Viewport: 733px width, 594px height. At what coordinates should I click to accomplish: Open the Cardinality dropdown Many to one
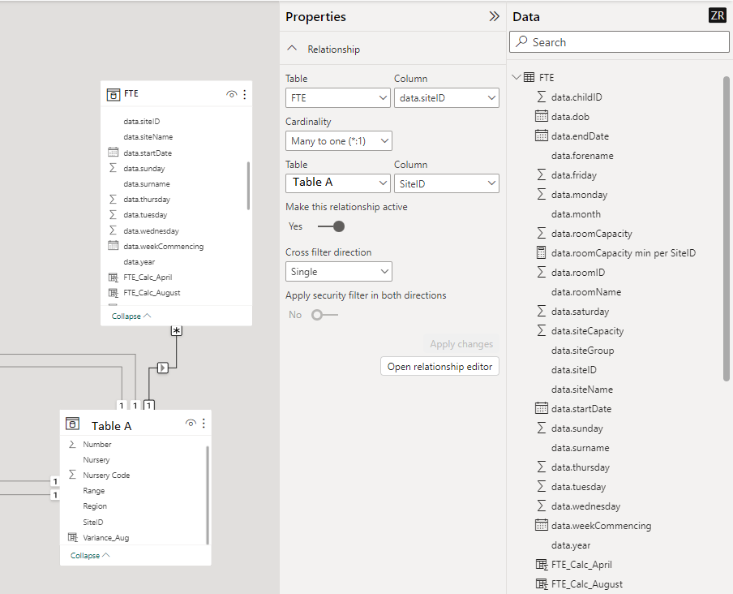tap(339, 140)
